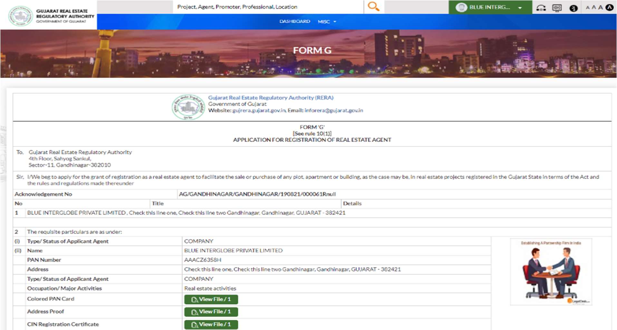Click the Name value BLUE INTERGLOBE PRIVATE LIMITED
The image size is (617, 330).
[x=233, y=250]
